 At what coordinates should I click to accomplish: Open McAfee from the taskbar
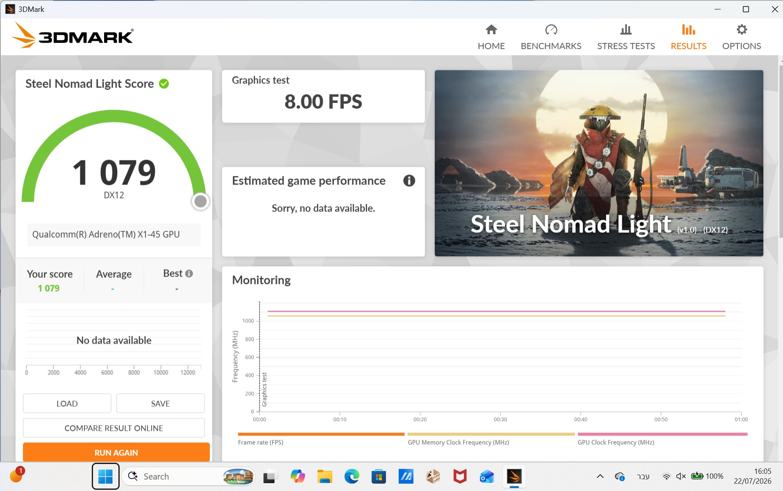460,477
